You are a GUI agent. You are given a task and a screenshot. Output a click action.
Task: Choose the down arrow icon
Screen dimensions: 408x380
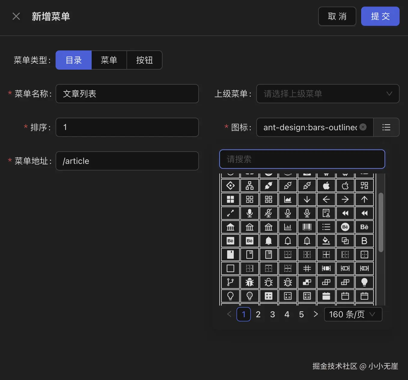click(x=307, y=199)
